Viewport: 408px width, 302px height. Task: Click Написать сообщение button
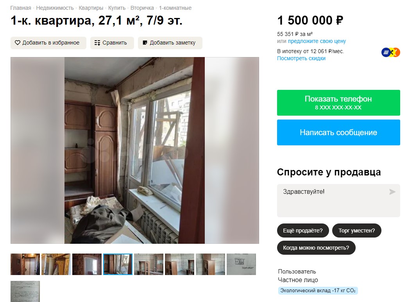[x=338, y=132]
